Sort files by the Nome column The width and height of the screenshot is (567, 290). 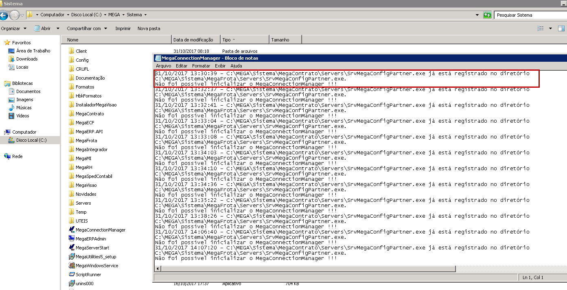click(116, 40)
